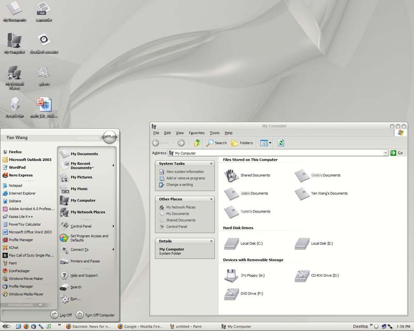Click Change a setting link

(180, 185)
